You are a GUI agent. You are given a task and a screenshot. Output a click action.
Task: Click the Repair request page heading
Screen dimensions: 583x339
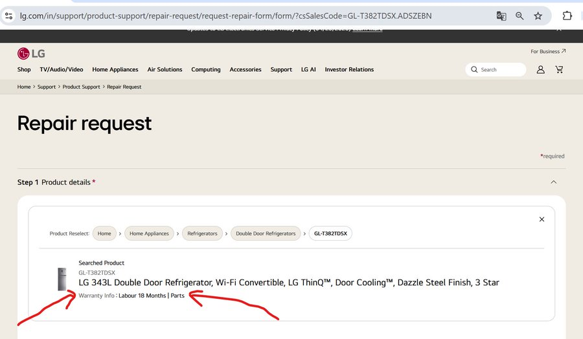pyautogui.click(x=84, y=124)
